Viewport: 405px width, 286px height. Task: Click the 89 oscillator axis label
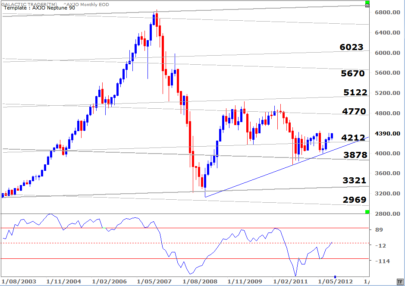[x=379, y=229]
